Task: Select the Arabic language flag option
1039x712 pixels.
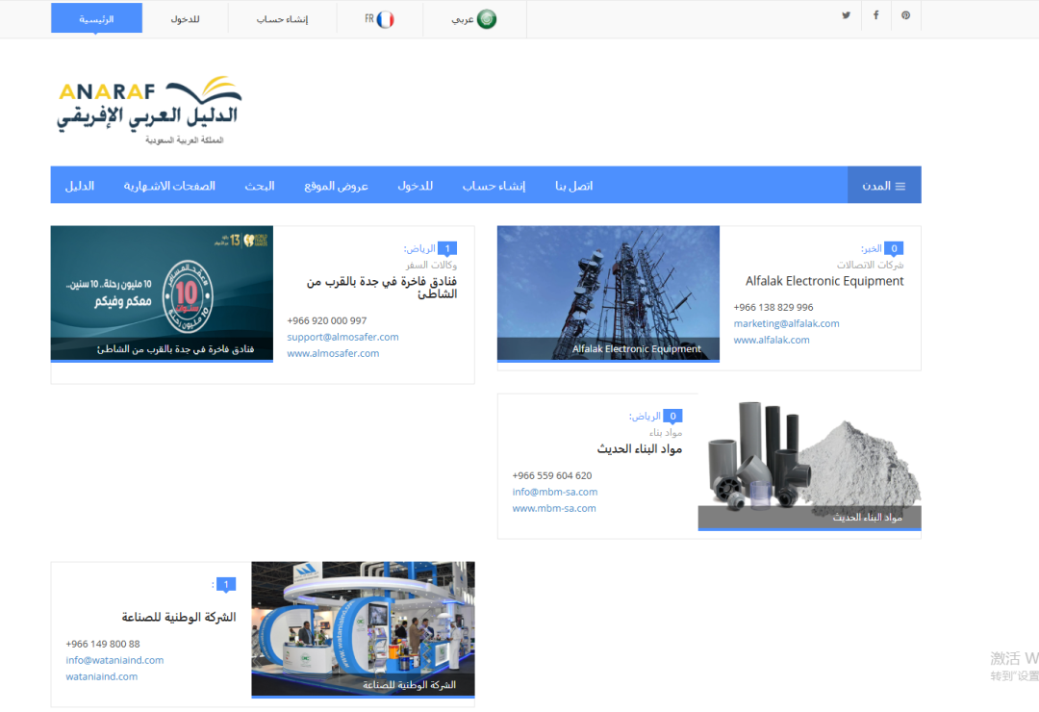Action: click(x=474, y=19)
